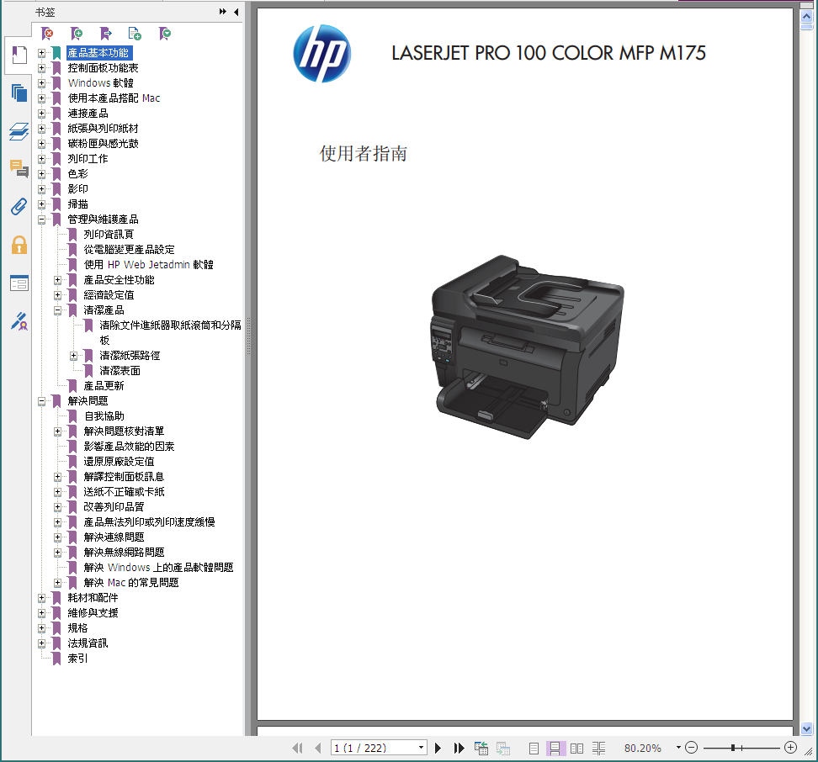Open the 解決 Mac 的常見問題 bookmark
The width and height of the screenshot is (818, 762).
131,582
